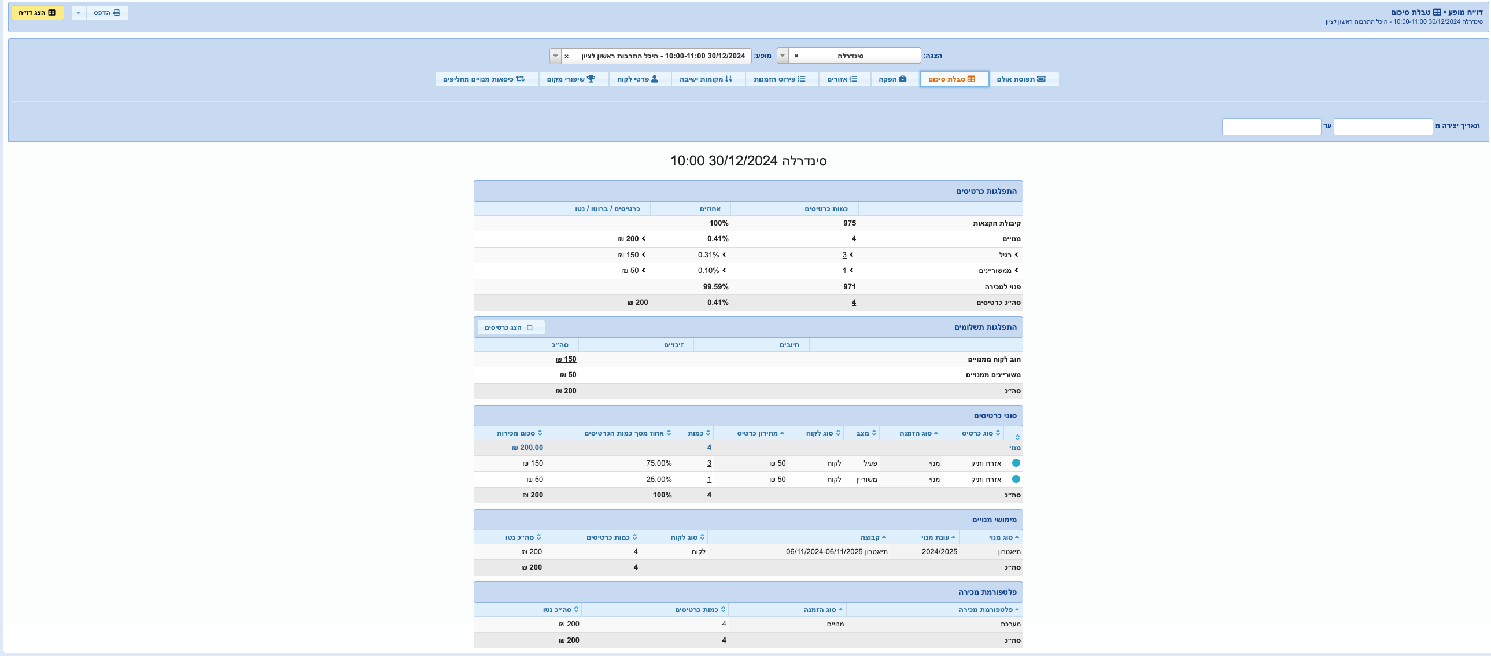
Task: Click the yellow הצג דו״ח button
Action: [x=38, y=13]
